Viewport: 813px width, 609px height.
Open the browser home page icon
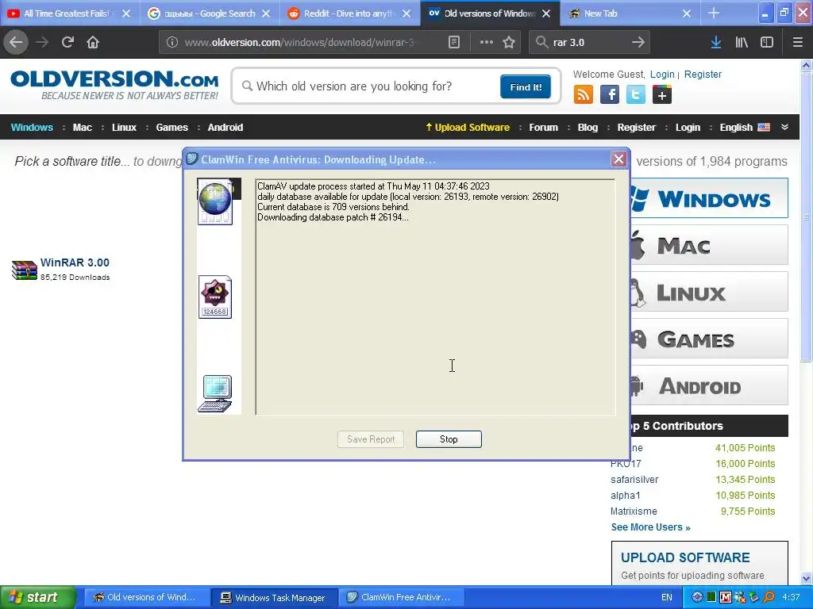click(93, 42)
